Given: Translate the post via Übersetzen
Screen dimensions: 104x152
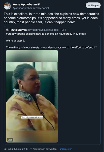Looking at the screenshot, I should click(x=66, y=149).
